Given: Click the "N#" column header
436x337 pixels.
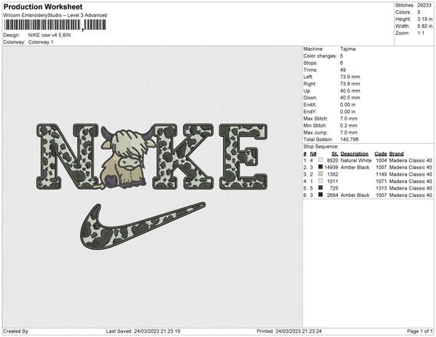Looking at the screenshot, I should pyautogui.click(x=313, y=154).
